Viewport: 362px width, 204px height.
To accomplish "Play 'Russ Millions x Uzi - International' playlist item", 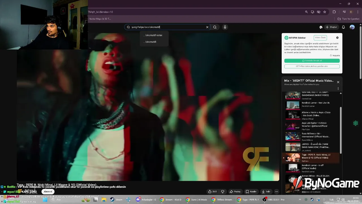I will click(311, 136).
